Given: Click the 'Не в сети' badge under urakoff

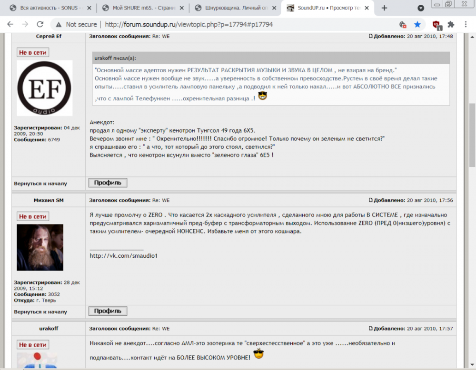Looking at the screenshot, I should pos(32,344).
